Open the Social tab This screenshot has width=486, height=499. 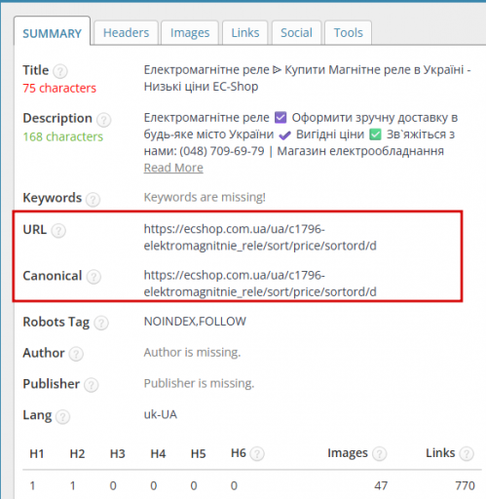[296, 33]
